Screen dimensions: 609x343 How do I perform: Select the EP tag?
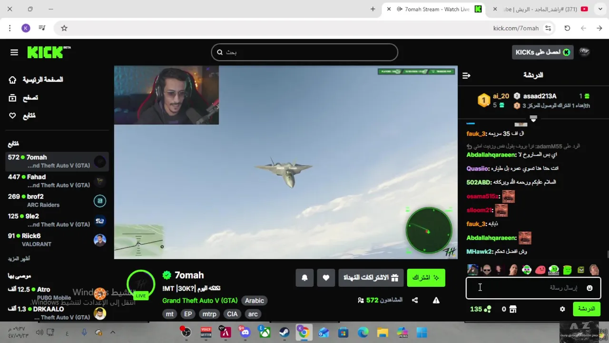pos(188,314)
